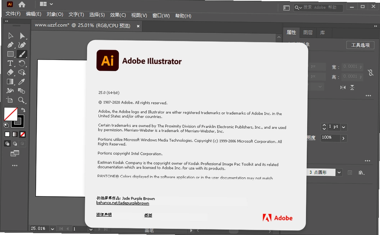Screen dimensions: 380x235
Task: Open the 对象(O) menu
Action: click(x=55, y=14)
